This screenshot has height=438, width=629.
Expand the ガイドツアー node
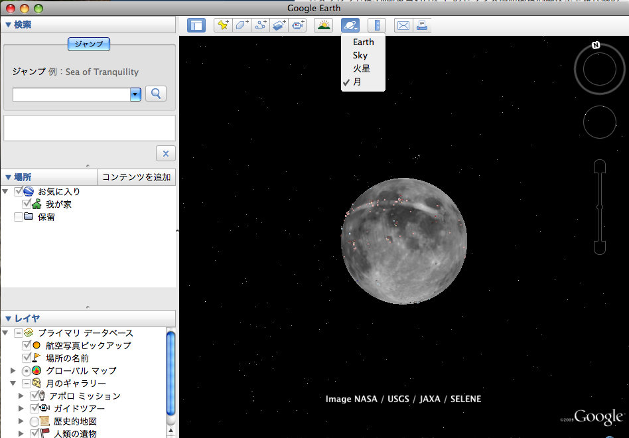tap(21, 408)
